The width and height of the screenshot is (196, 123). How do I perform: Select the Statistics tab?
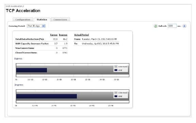tap(42, 19)
